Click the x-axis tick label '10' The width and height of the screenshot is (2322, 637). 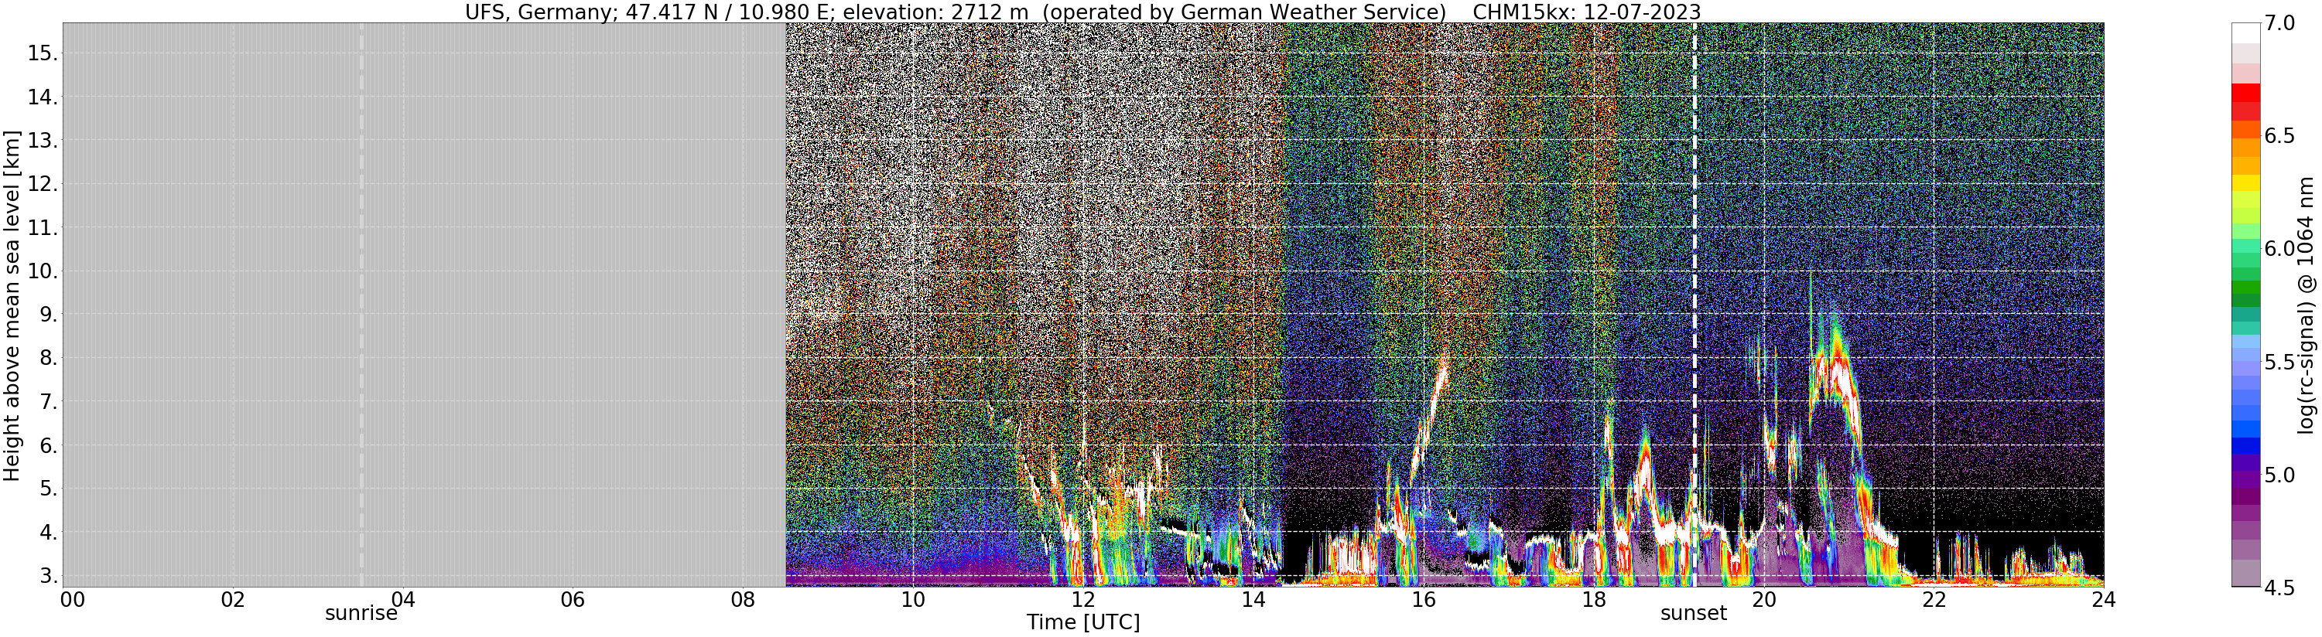(913, 599)
